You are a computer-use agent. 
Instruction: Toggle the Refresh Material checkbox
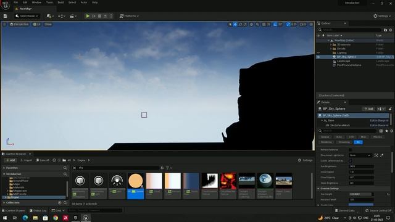tap(351, 150)
